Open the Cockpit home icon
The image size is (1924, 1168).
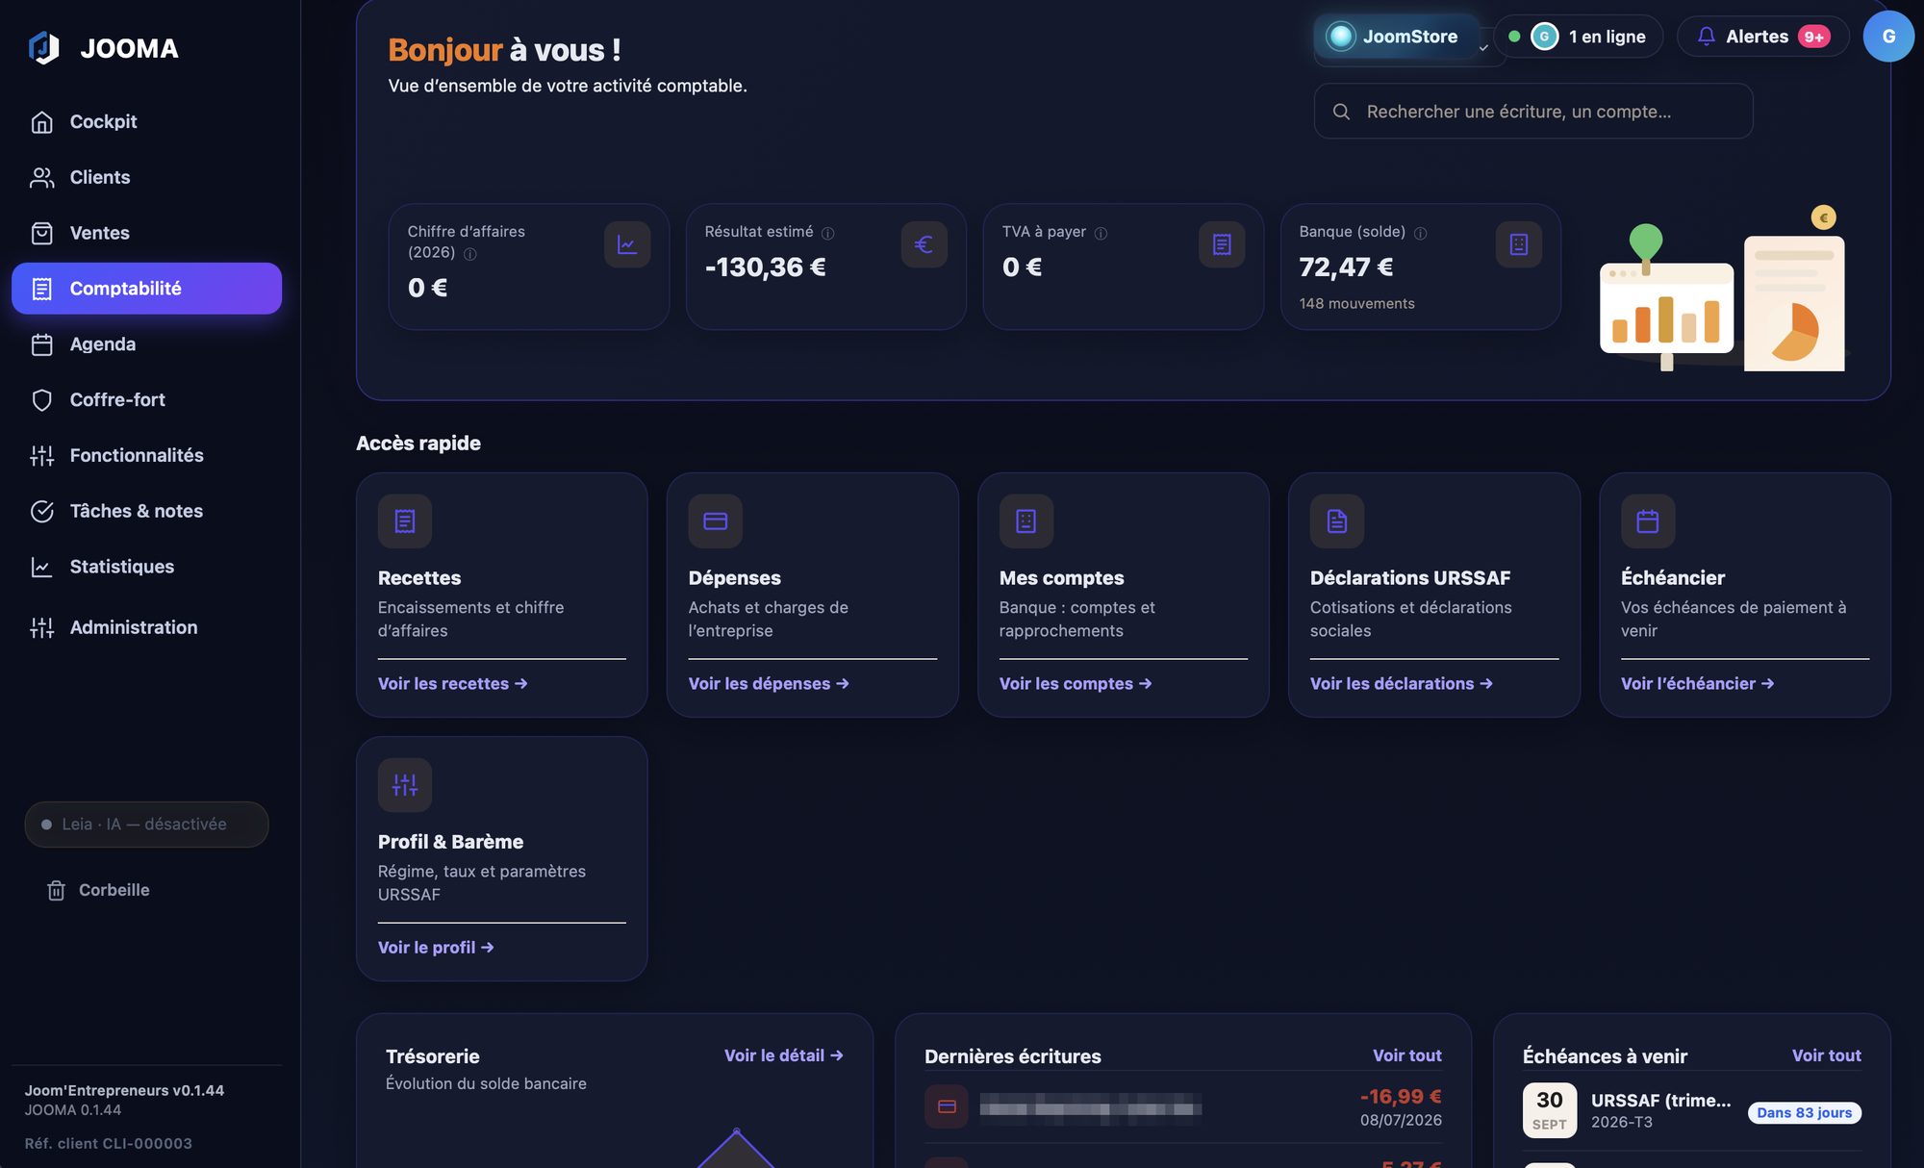(x=41, y=122)
